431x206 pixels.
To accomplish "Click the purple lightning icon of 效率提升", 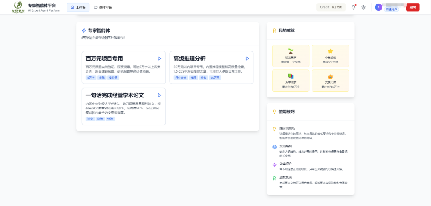I will 274,165.
